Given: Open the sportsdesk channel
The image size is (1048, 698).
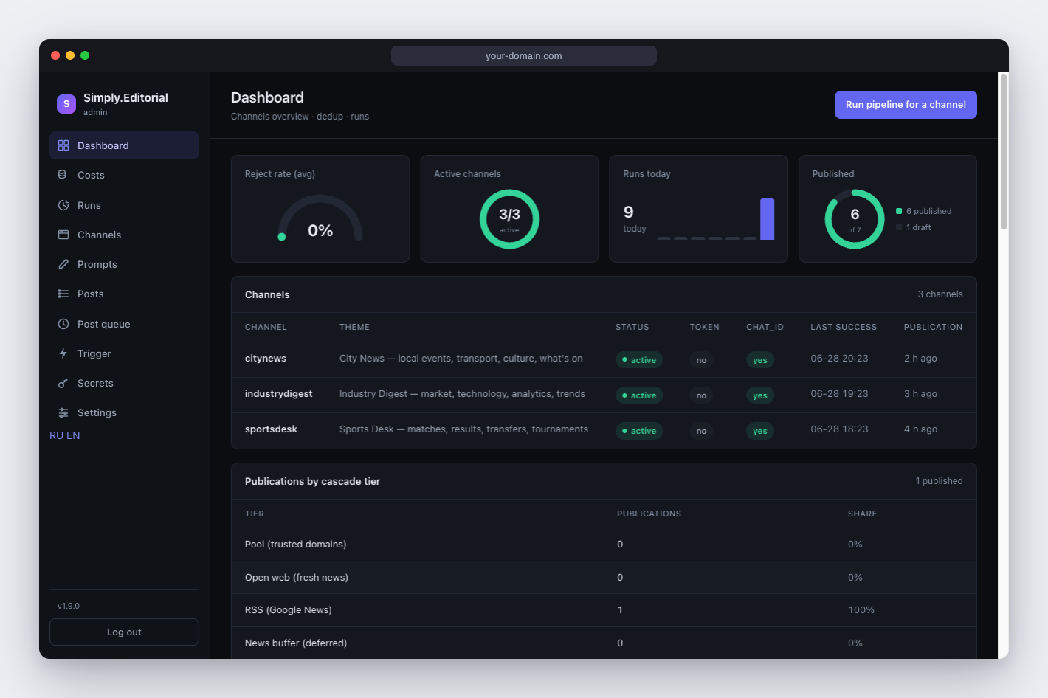Looking at the screenshot, I should tap(271, 429).
